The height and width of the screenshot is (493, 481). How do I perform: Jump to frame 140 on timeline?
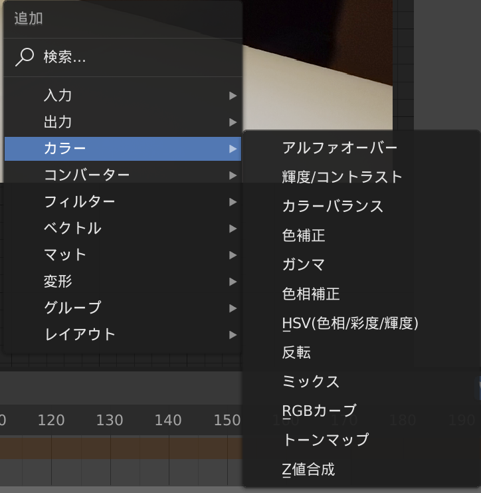tap(168, 420)
